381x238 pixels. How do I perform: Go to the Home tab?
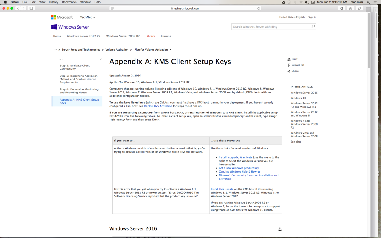point(57,36)
